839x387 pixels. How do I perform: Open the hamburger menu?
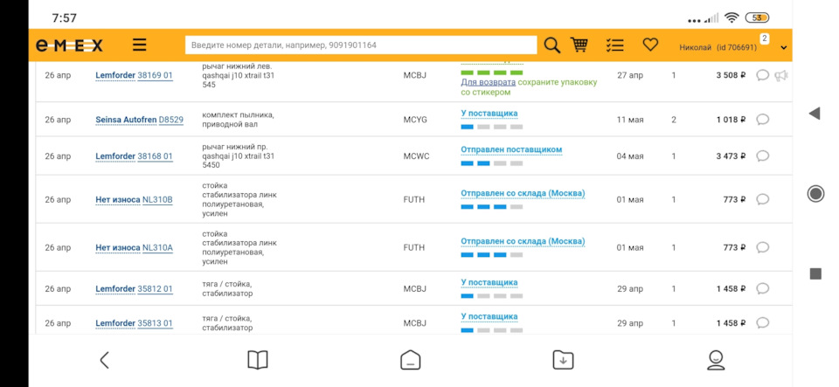(140, 45)
